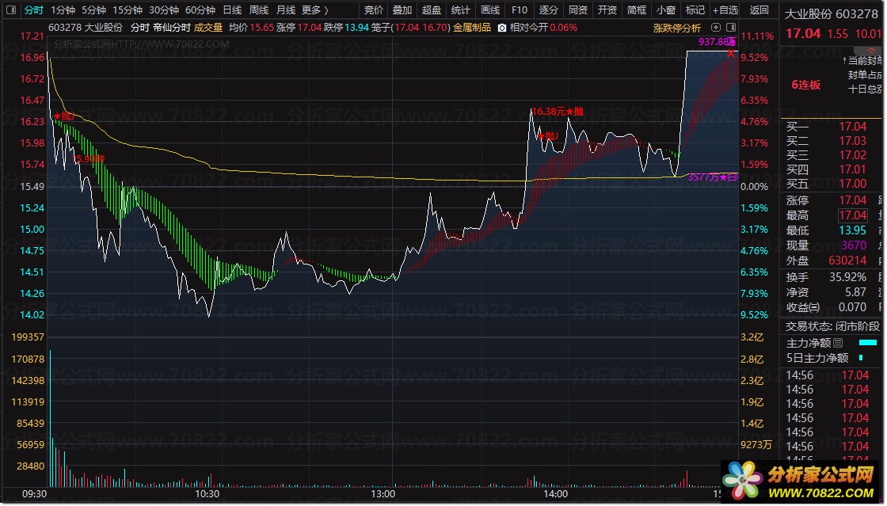Expand the 更多 periods dropdown

pos(315,10)
